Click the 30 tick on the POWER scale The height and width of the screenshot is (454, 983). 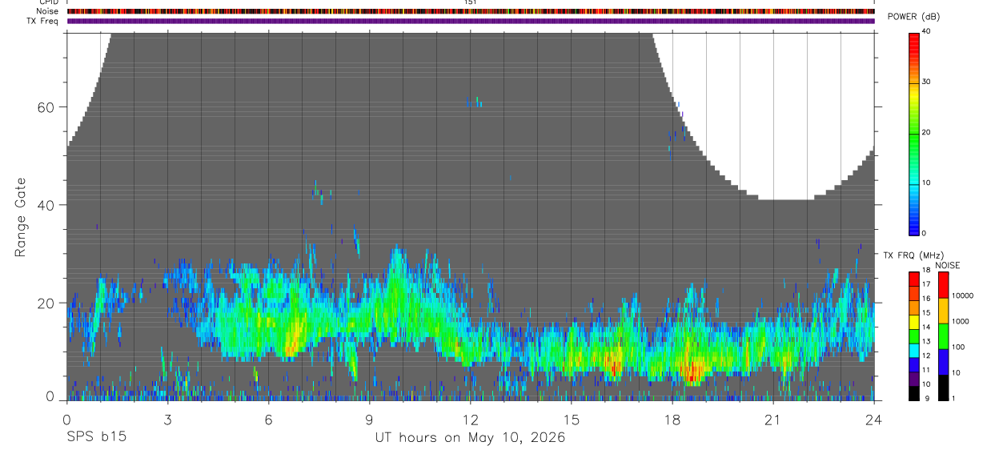[x=927, y=82]
